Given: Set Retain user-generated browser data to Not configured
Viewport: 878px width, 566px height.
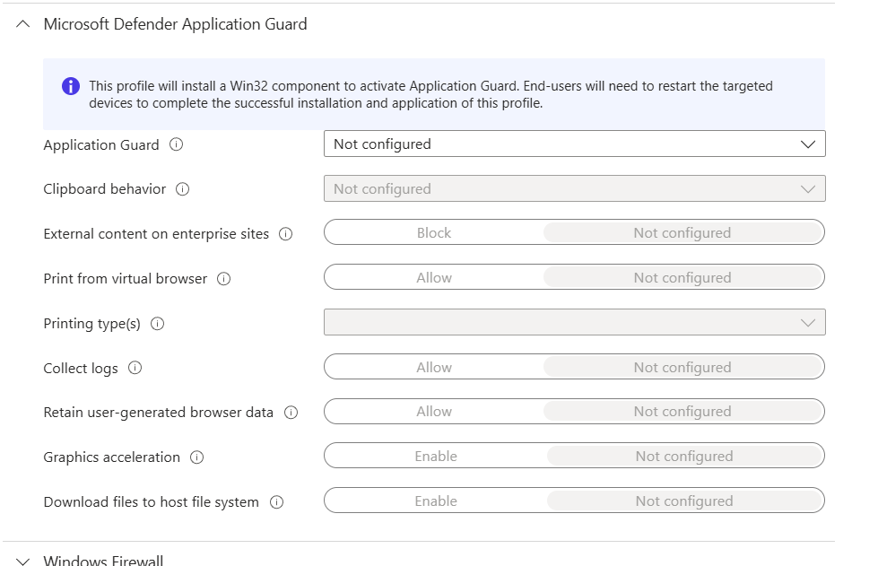Looking at the screenshot, I should [682, 411].
